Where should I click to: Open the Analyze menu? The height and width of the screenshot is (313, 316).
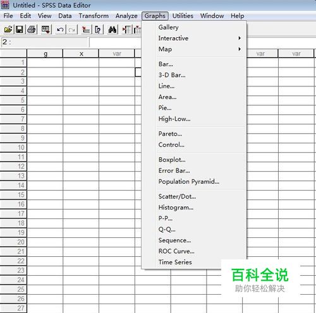pyautogui.click(x=126, y=16)
